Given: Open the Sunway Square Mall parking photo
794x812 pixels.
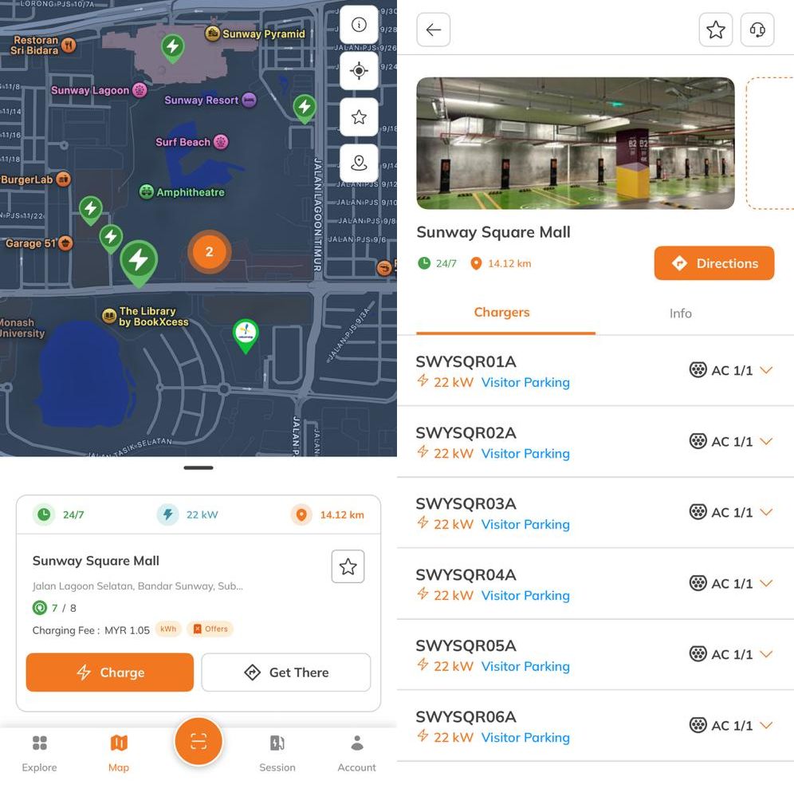Looking at the screenshot, I should 576,144.
